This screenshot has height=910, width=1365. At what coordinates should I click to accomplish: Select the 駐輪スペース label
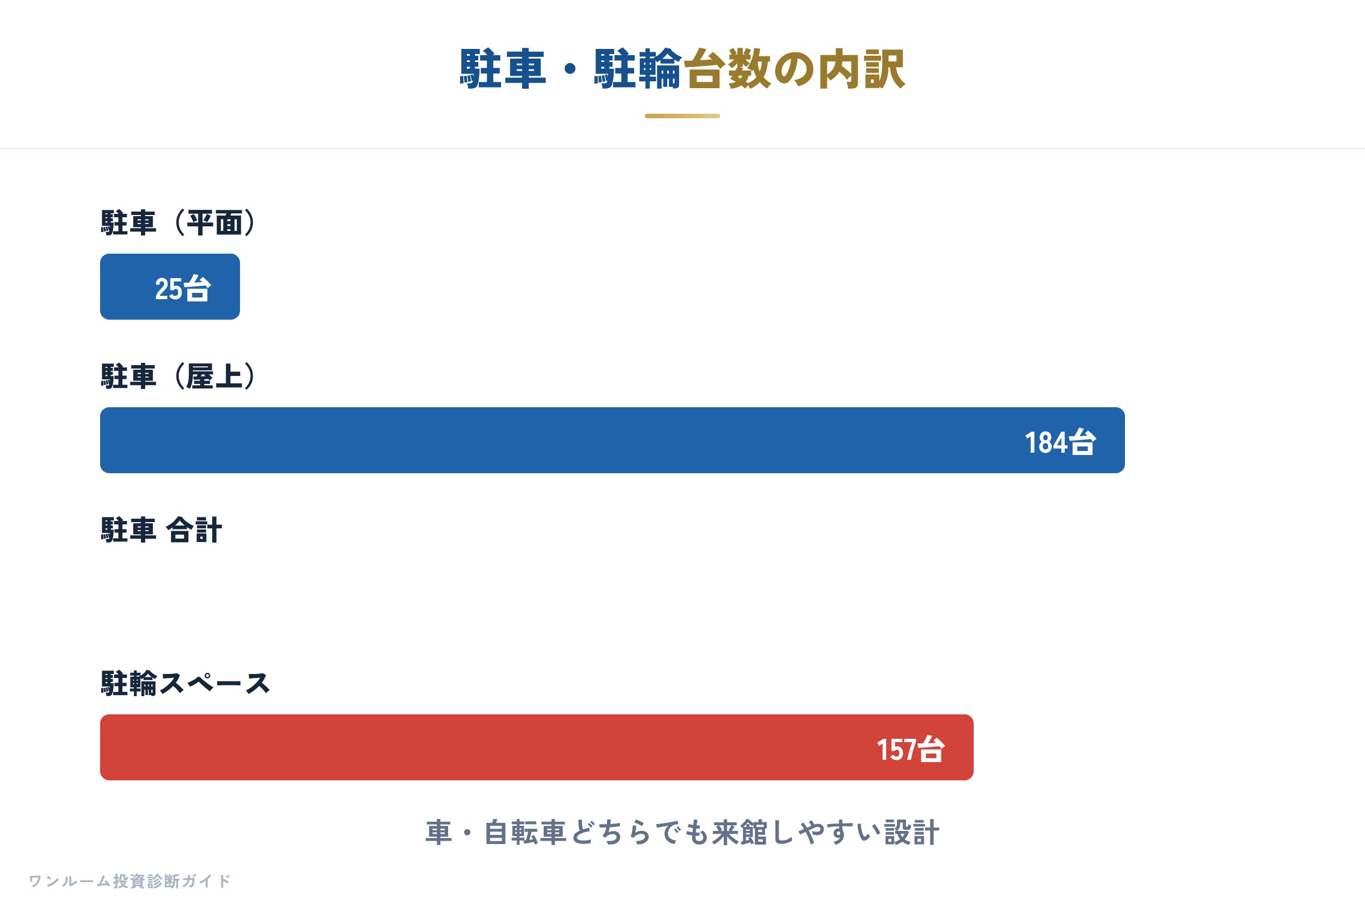186,683
